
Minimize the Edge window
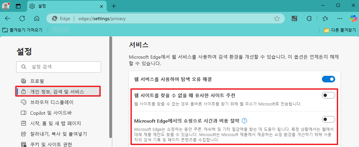pyautogui.click(x=322, y=6)
